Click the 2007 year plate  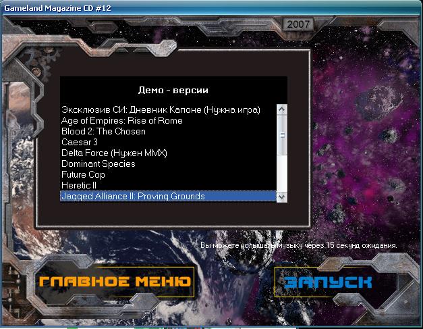298,24
